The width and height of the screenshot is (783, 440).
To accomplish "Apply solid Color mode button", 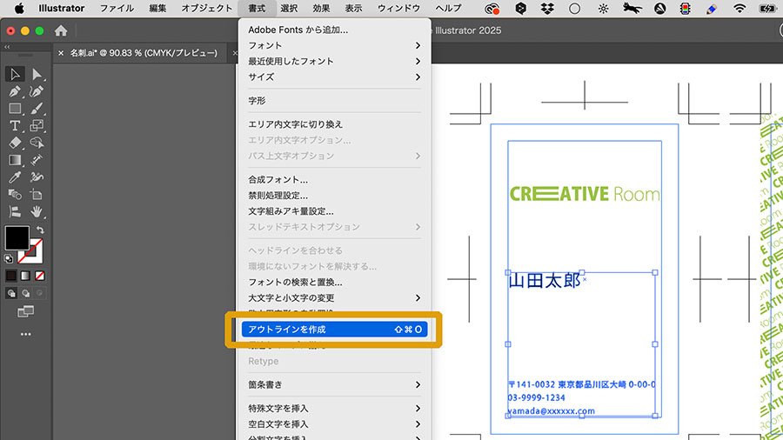I will pyautogui.click(x=11, y=276).
